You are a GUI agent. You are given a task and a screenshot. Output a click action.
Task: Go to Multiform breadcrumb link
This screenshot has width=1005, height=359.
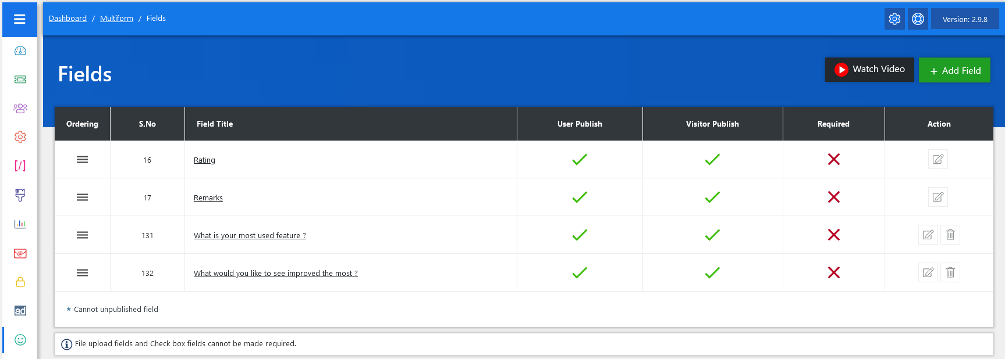(116, 19)
